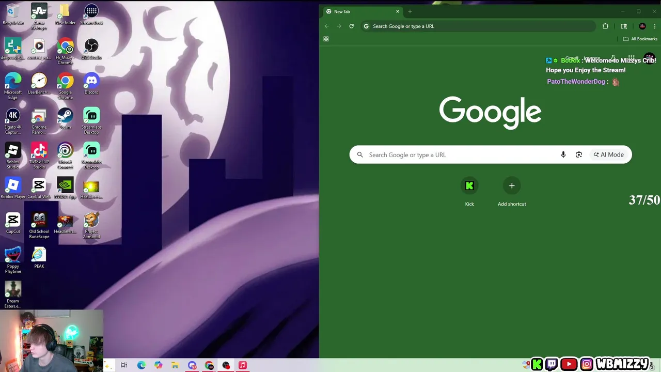Open the tab search icon in Chrome toolbar

pos(624,26)
